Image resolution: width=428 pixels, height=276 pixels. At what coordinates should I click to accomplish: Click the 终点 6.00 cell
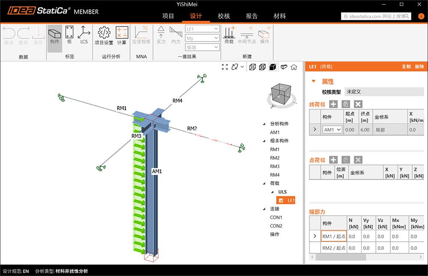365,130
